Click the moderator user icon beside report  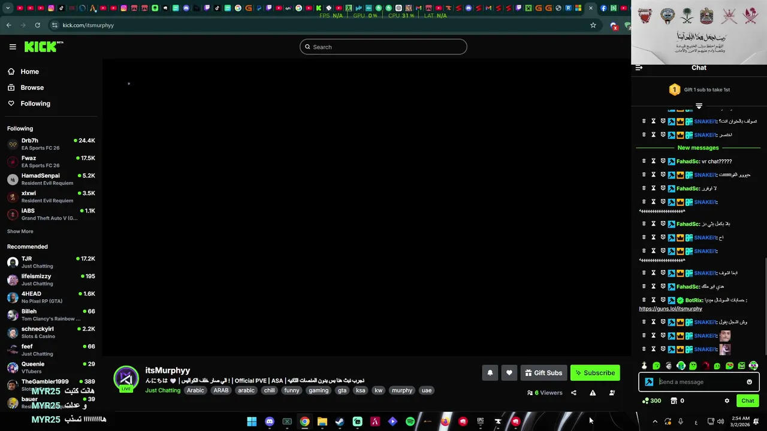point(612,393)
